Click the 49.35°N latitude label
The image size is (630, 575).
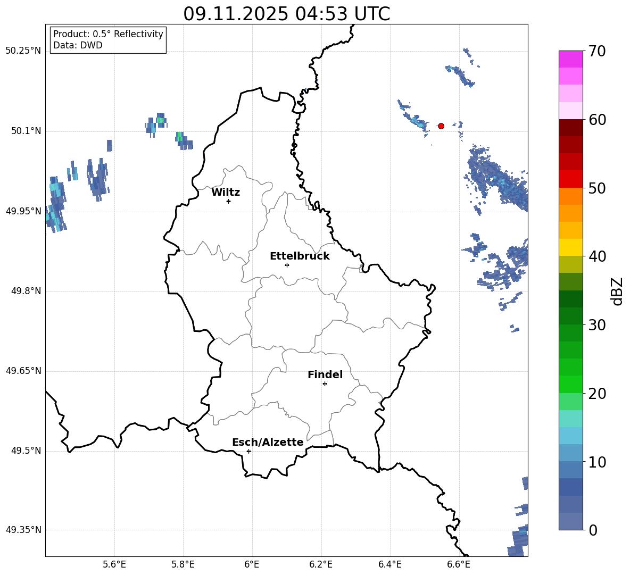tap(23, 530)
